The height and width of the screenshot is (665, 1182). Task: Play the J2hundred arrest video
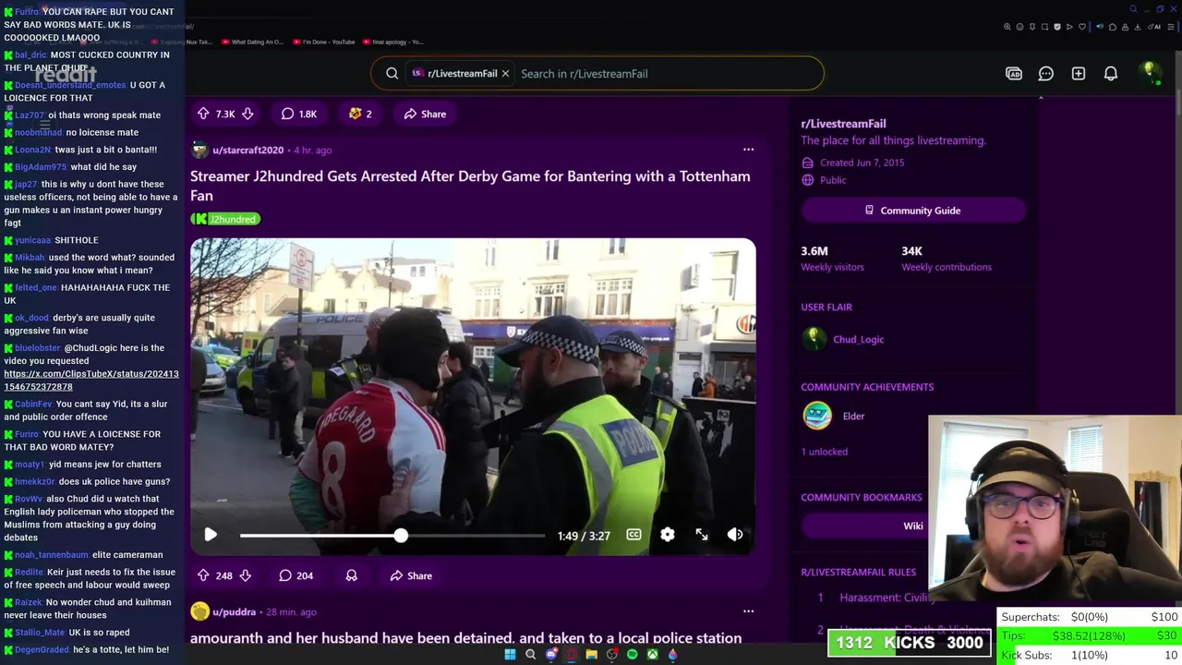click(211, 535)
